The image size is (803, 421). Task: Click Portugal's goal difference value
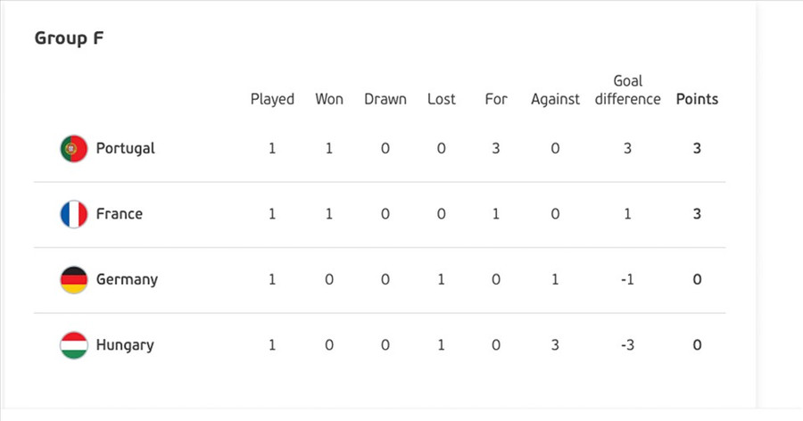pyautogui.click(x=628, y=148)
